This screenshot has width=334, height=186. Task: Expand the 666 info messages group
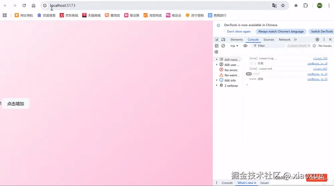[x=217, y=80]
